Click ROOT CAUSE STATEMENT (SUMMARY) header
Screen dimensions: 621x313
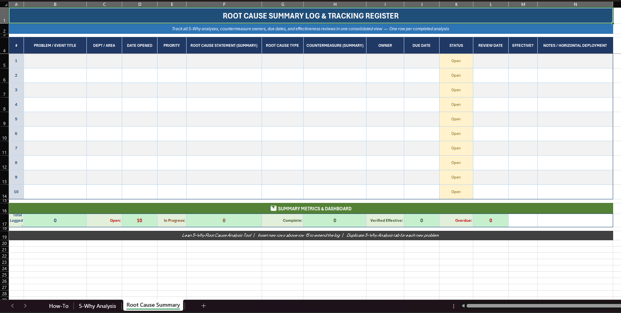click(x=224, y=46)
